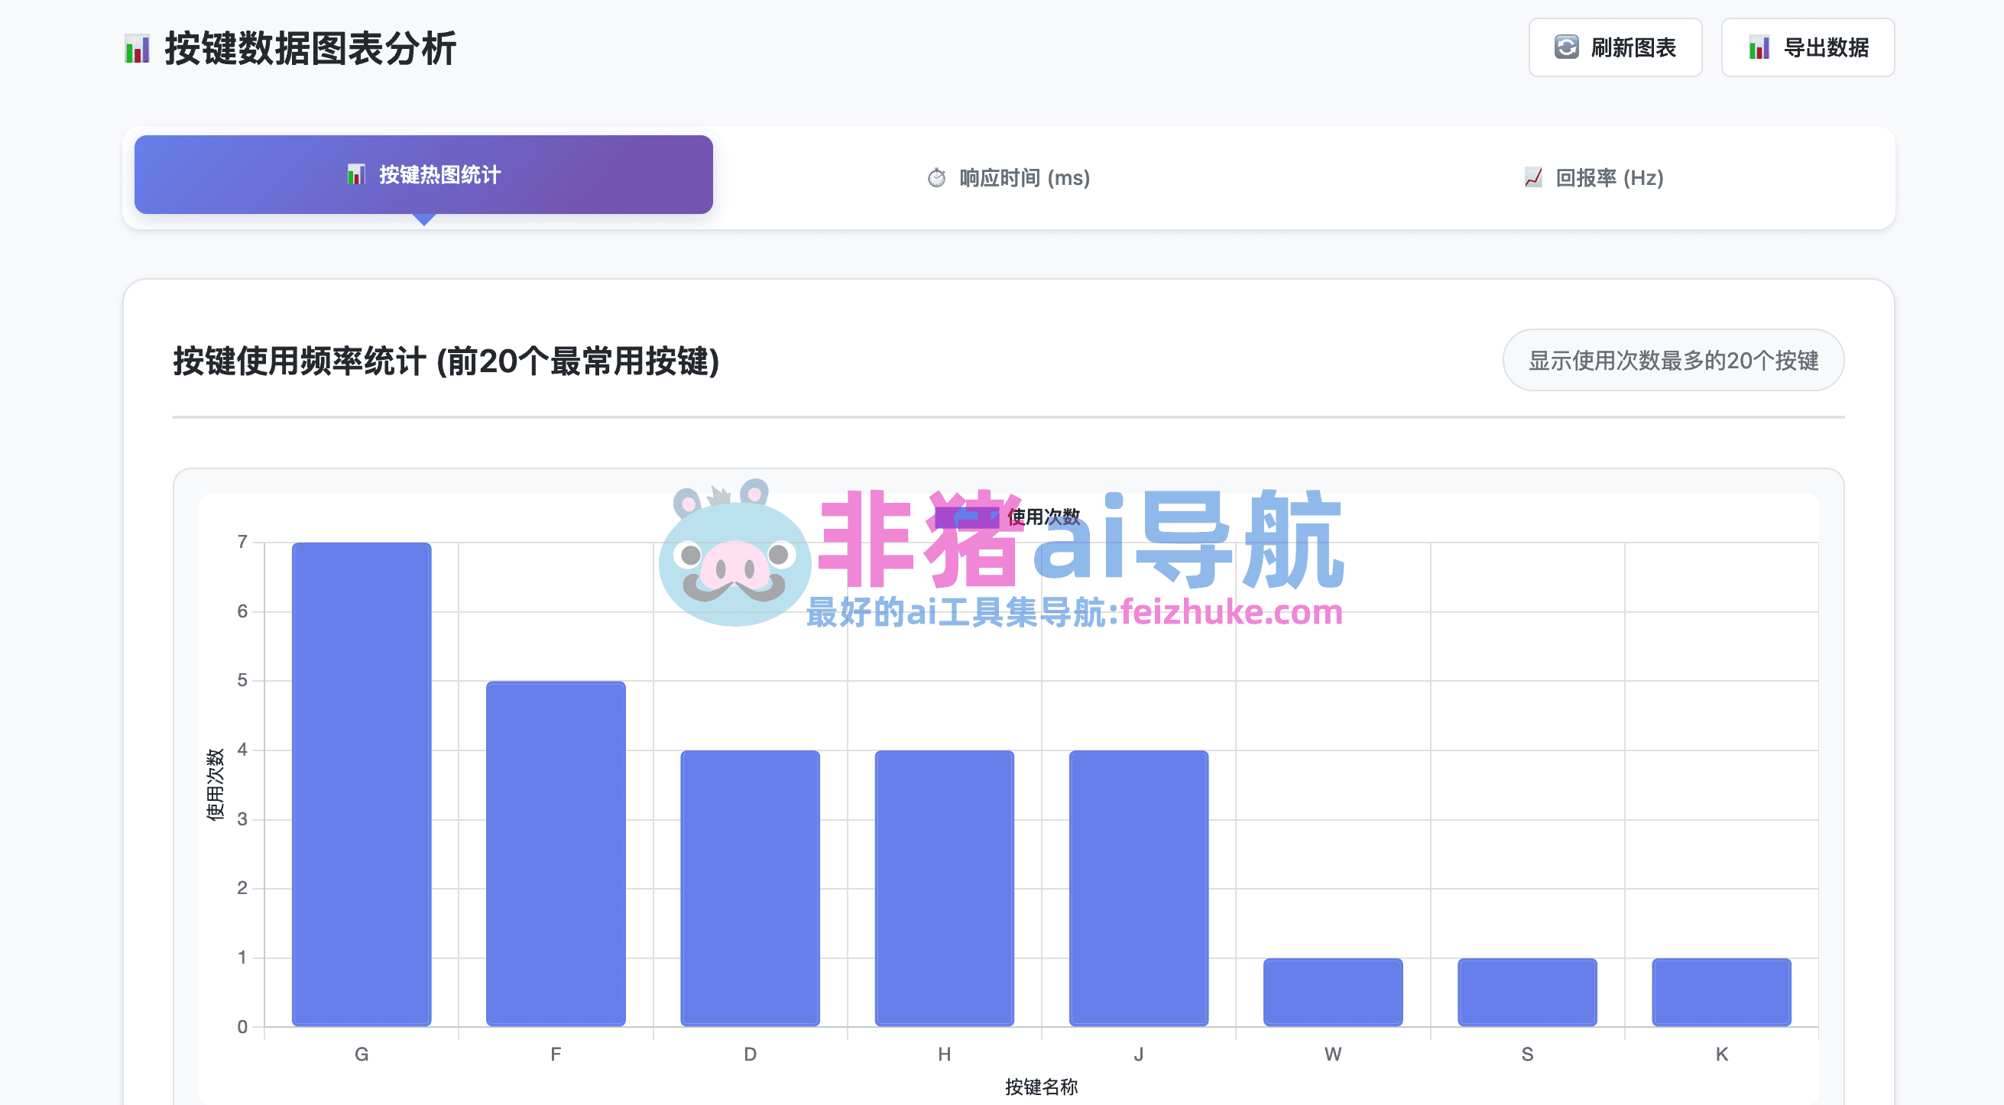Open the 回报率 (Hz) tab
Image resolution: width=2004 pixels, height=1105 pixels.
(1608, 178)
